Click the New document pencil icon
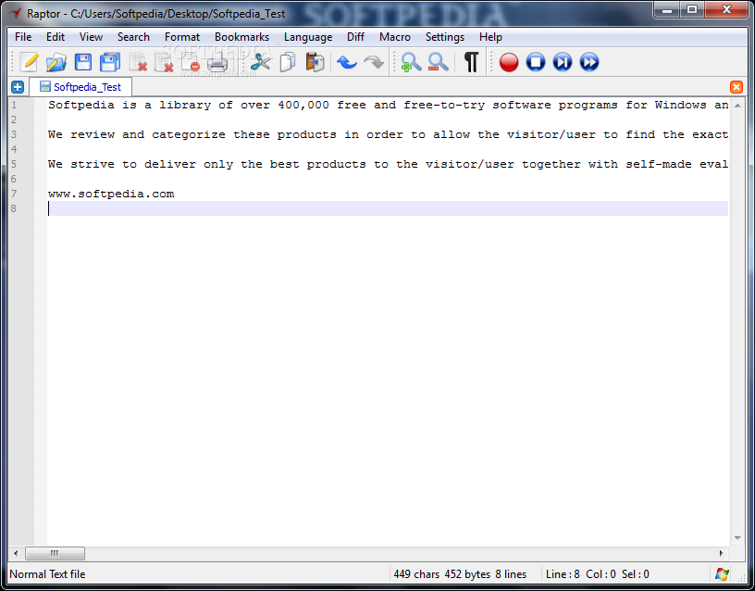 (29, 62)
